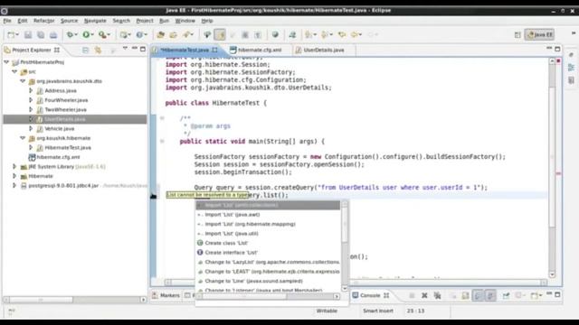Click the Remove Launch X icon in Console
The height and width of the screenshot is (325, 579).
point(424,295)
